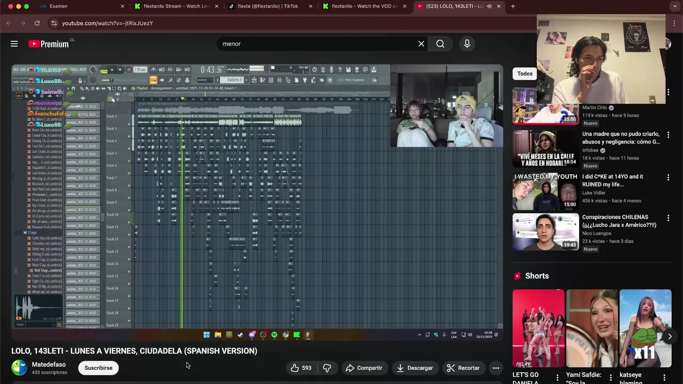Clear the search box with the X
The image size is (683, 384).
(x=421, y=44)
